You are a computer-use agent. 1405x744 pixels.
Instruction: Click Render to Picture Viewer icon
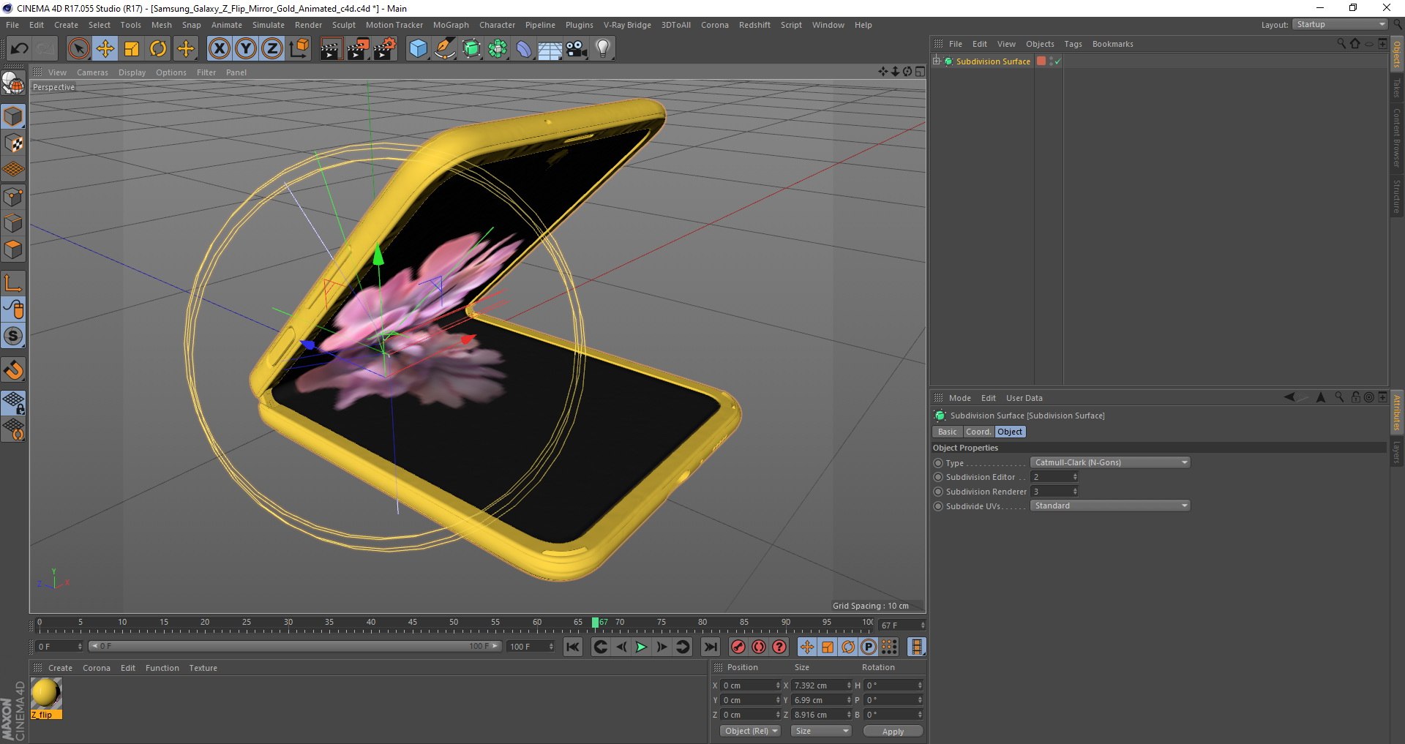(358, 49)
